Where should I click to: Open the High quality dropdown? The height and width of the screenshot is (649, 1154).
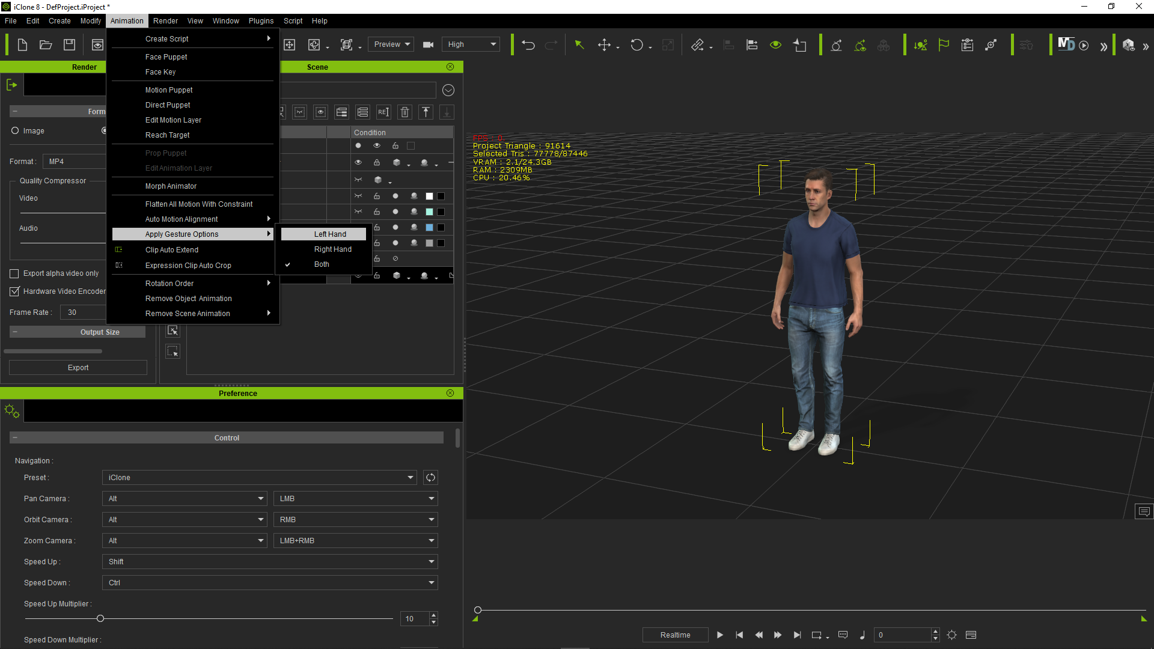[x=471, y=44]
